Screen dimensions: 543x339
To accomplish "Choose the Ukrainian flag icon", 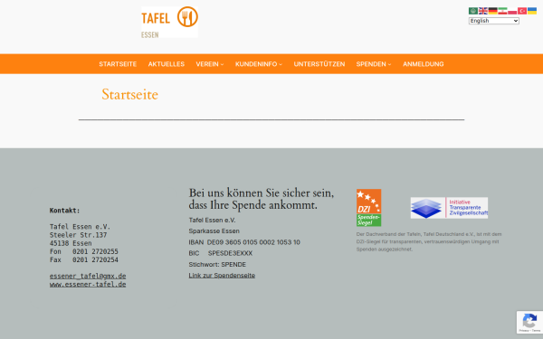I will tap(532, 11).
